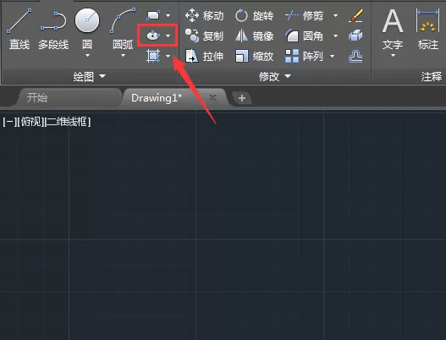
Task: Click the Move (移动) tool
Action: [204, 15]
